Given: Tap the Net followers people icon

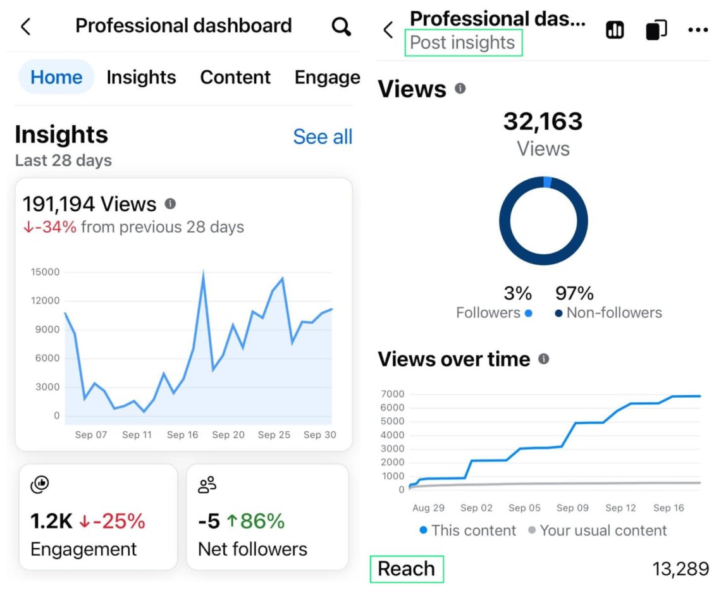Looking at the screenshot, I should 207,485.
